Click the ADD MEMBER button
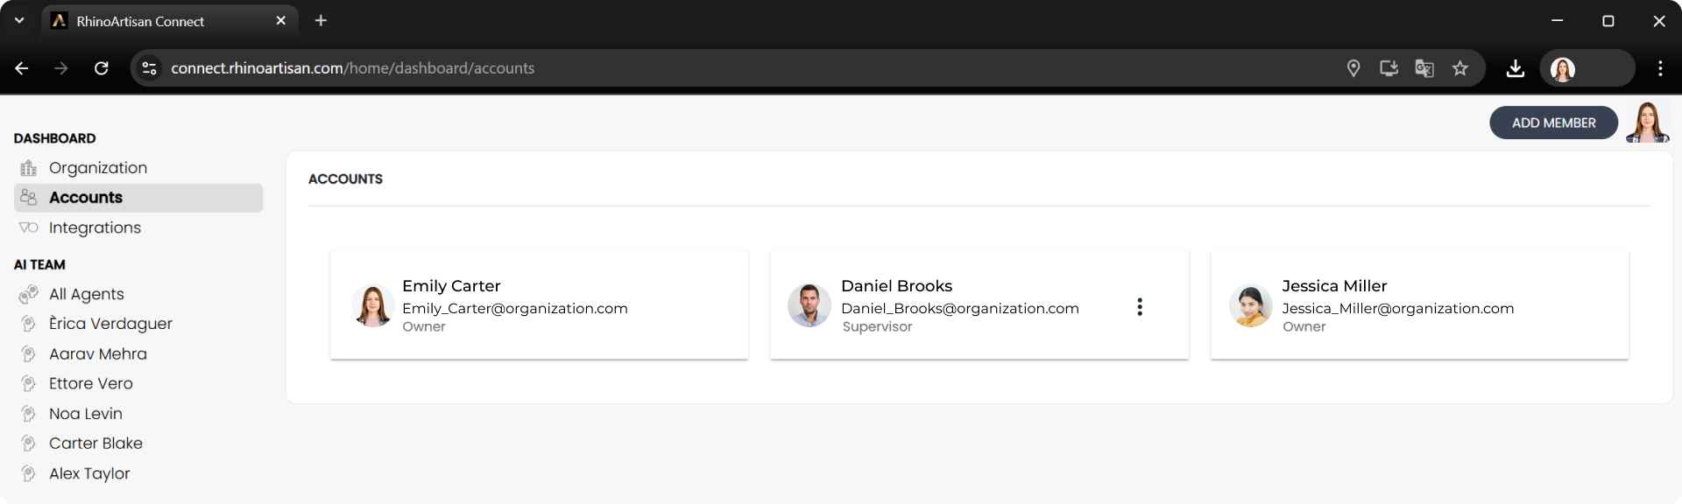This screenshot has width=1682, height=504. [x=1553, y=122]
